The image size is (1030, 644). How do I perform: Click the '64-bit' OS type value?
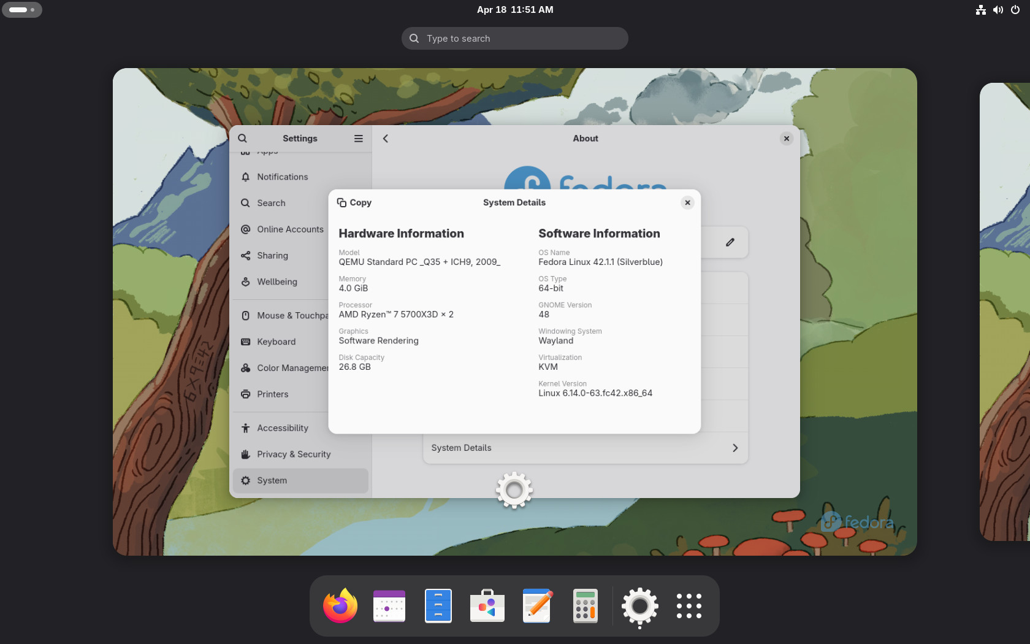tap(551, 288)
